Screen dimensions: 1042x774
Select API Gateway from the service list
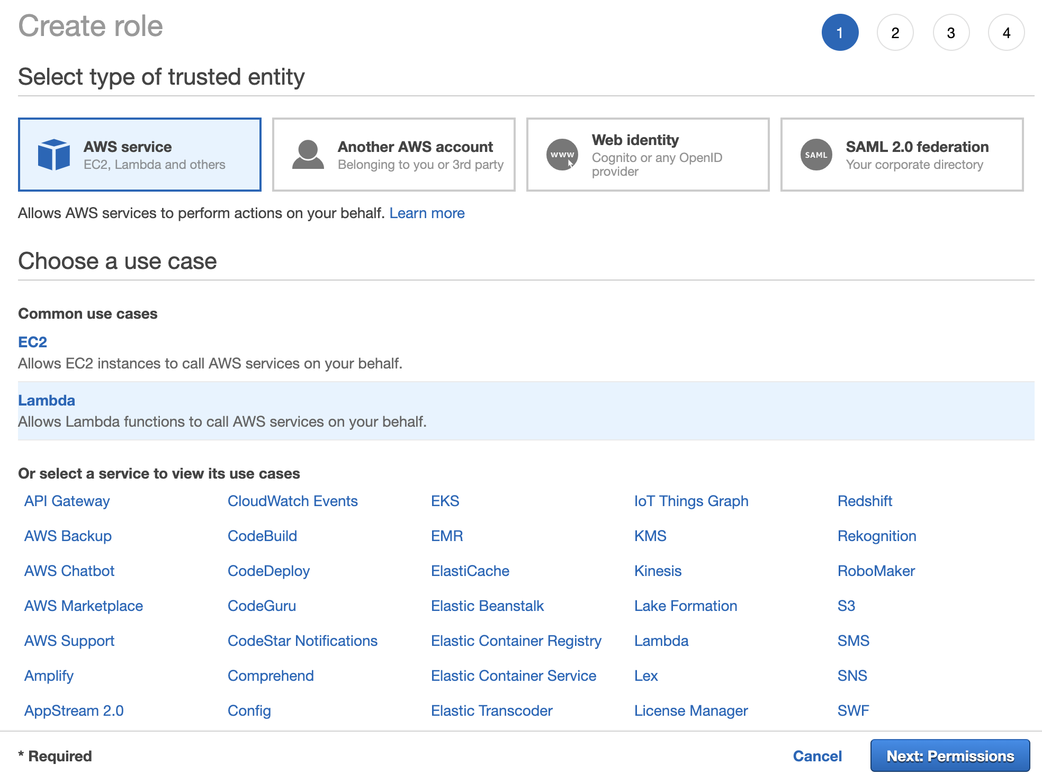click(67, 501)
